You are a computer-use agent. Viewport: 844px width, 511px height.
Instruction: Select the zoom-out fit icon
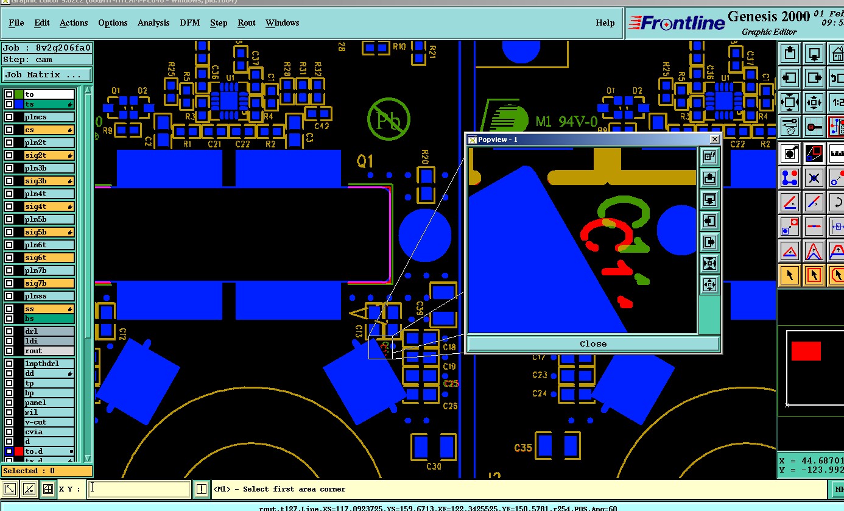(790, 102)
